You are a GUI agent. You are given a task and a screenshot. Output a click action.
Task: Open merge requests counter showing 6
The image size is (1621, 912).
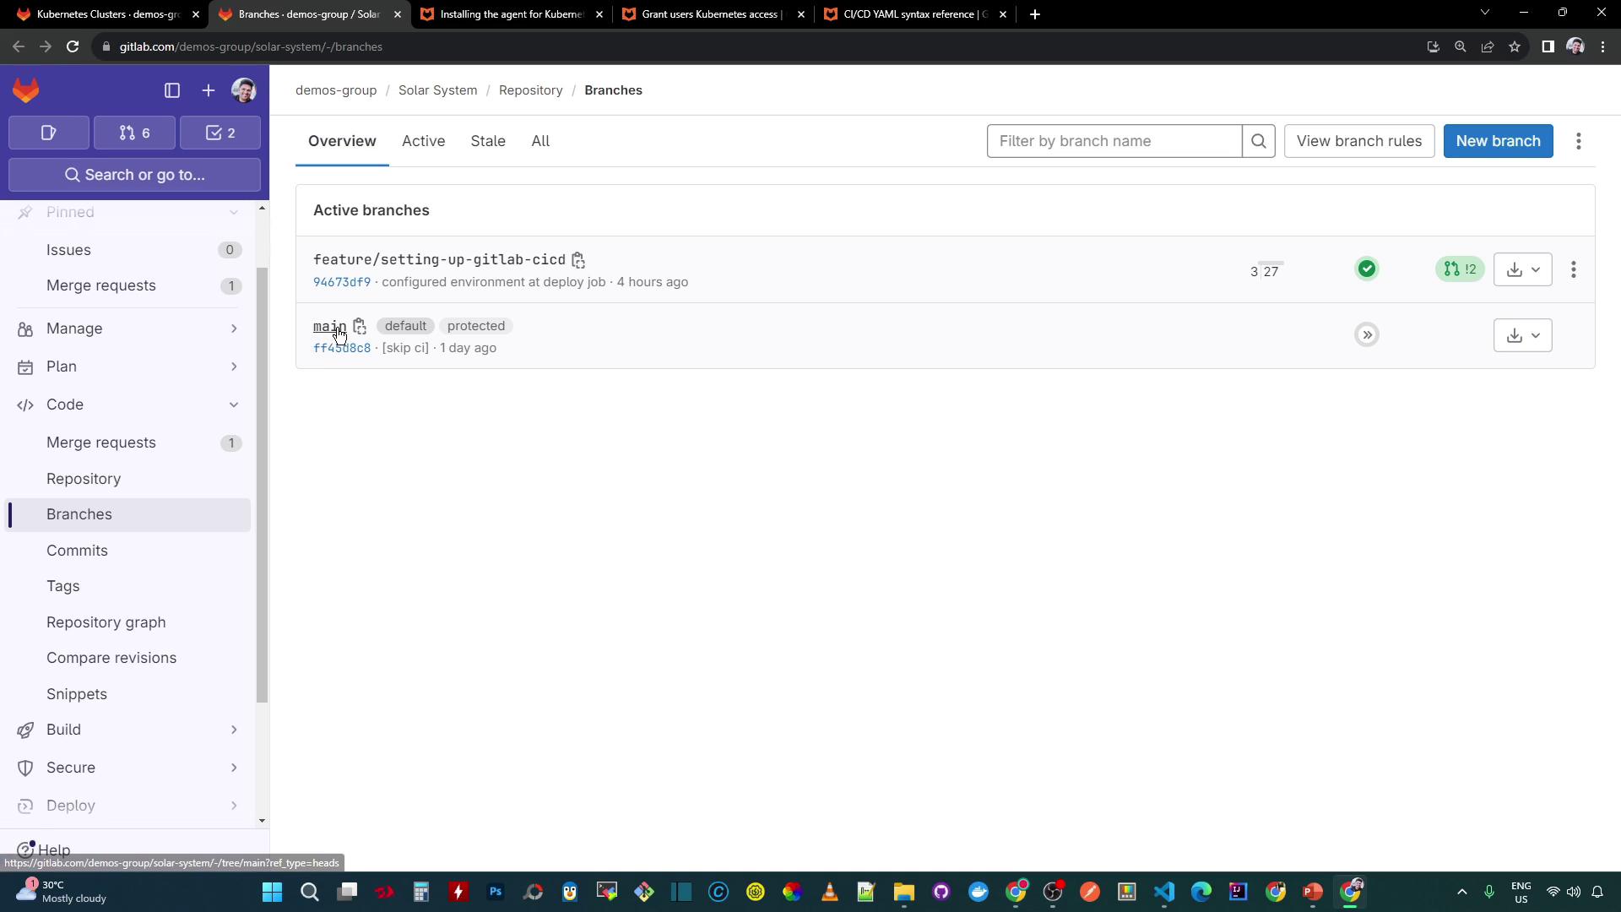click(x=135, y=133)
